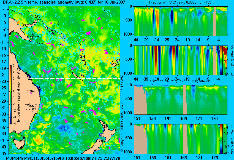Click the '0.4' tick on vel. E color bar
The image size is (234, 160).
(x=225, y=49)
